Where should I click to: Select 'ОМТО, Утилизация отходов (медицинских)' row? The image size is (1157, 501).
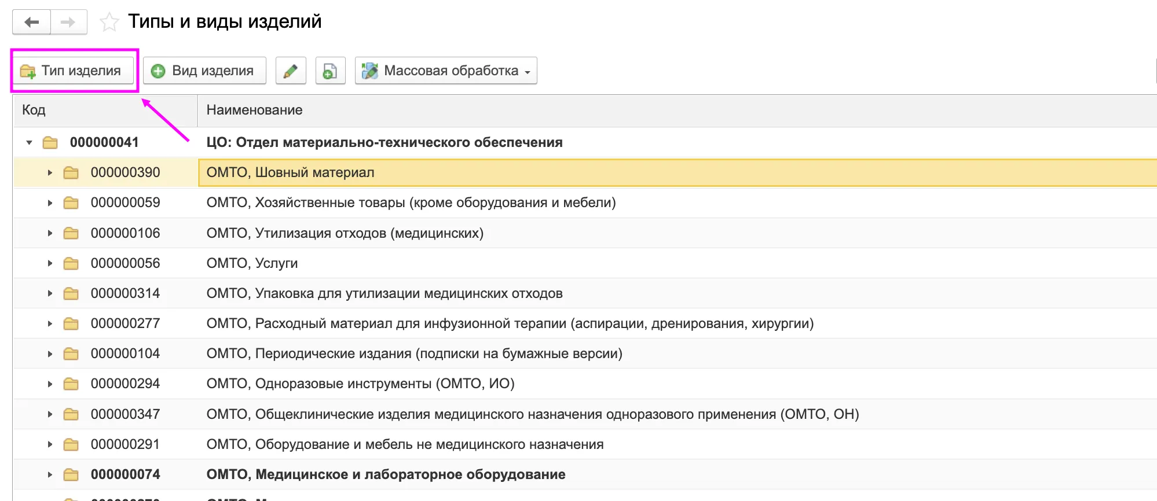(585, 233)
